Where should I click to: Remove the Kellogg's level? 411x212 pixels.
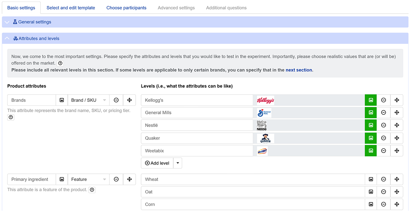[x=384, y=100]
